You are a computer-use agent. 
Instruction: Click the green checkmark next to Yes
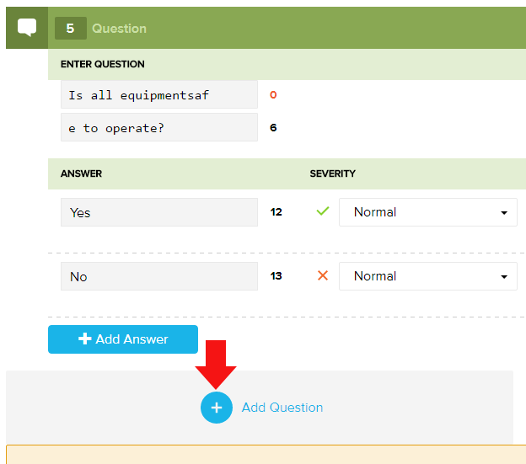(x=322, y=212)
